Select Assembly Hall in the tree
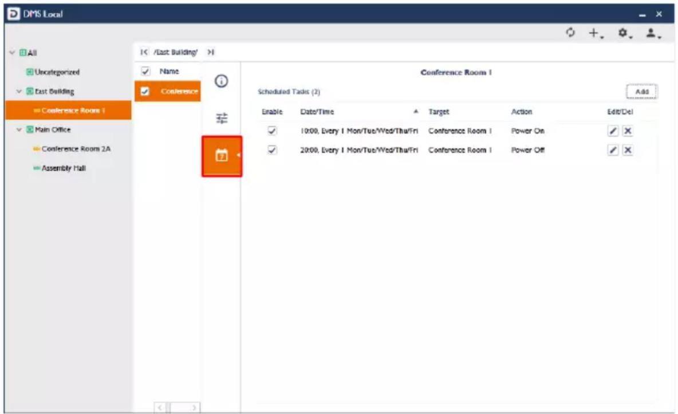The width and height of the screenshot is (678, 414). [x=63, y=168]
